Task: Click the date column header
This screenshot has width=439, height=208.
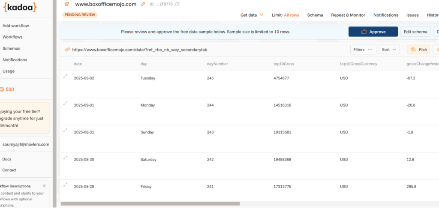Action: (x=78, y=64)
